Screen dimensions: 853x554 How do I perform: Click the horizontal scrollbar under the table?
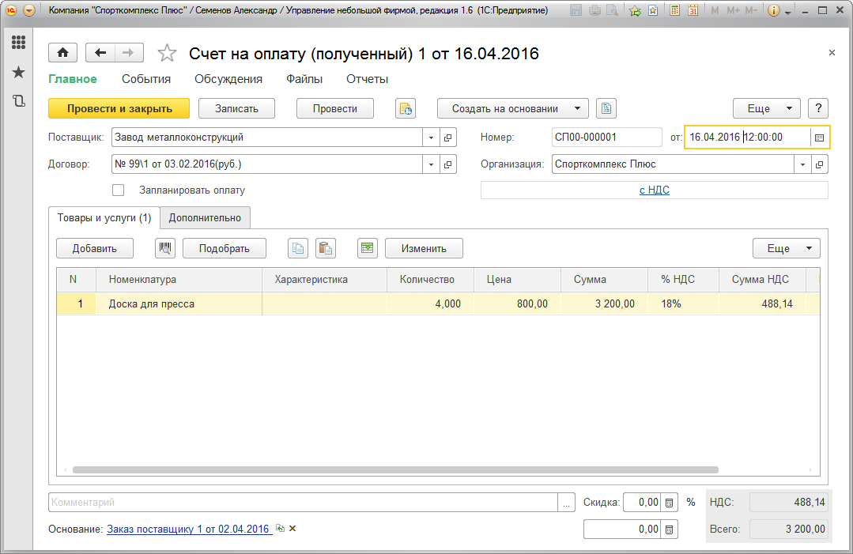[395, 469]
